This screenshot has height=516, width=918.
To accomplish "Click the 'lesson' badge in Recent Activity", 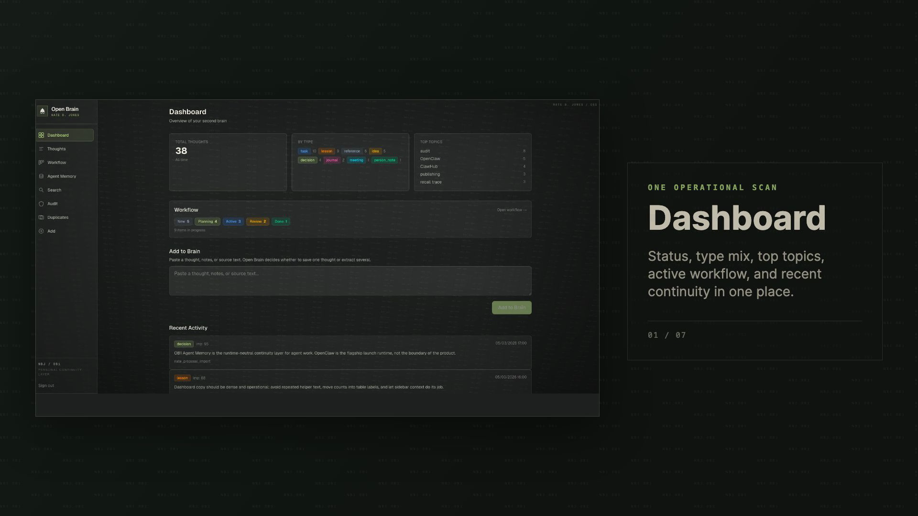I will click(182, 378).
